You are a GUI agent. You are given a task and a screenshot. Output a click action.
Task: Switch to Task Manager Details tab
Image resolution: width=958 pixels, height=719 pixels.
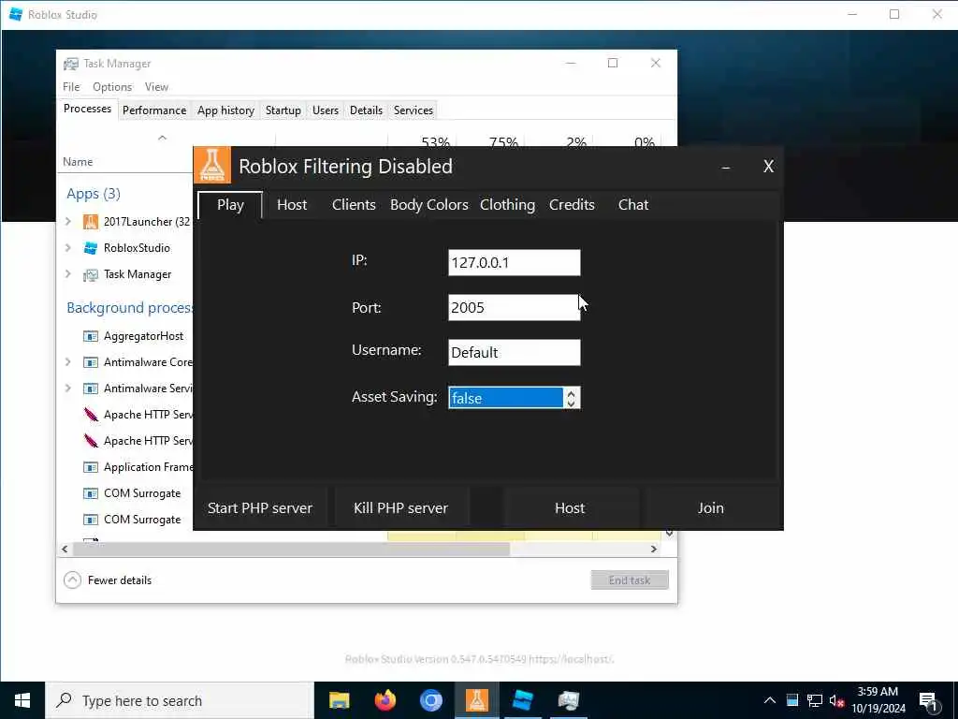coord(366,110)
